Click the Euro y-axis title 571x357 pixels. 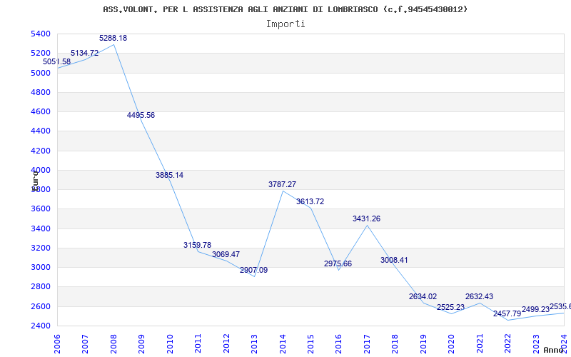pos(35,181)
